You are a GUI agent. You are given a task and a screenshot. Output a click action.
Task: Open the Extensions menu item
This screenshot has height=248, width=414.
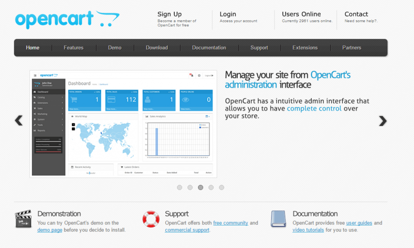click(x=305, y=48)
